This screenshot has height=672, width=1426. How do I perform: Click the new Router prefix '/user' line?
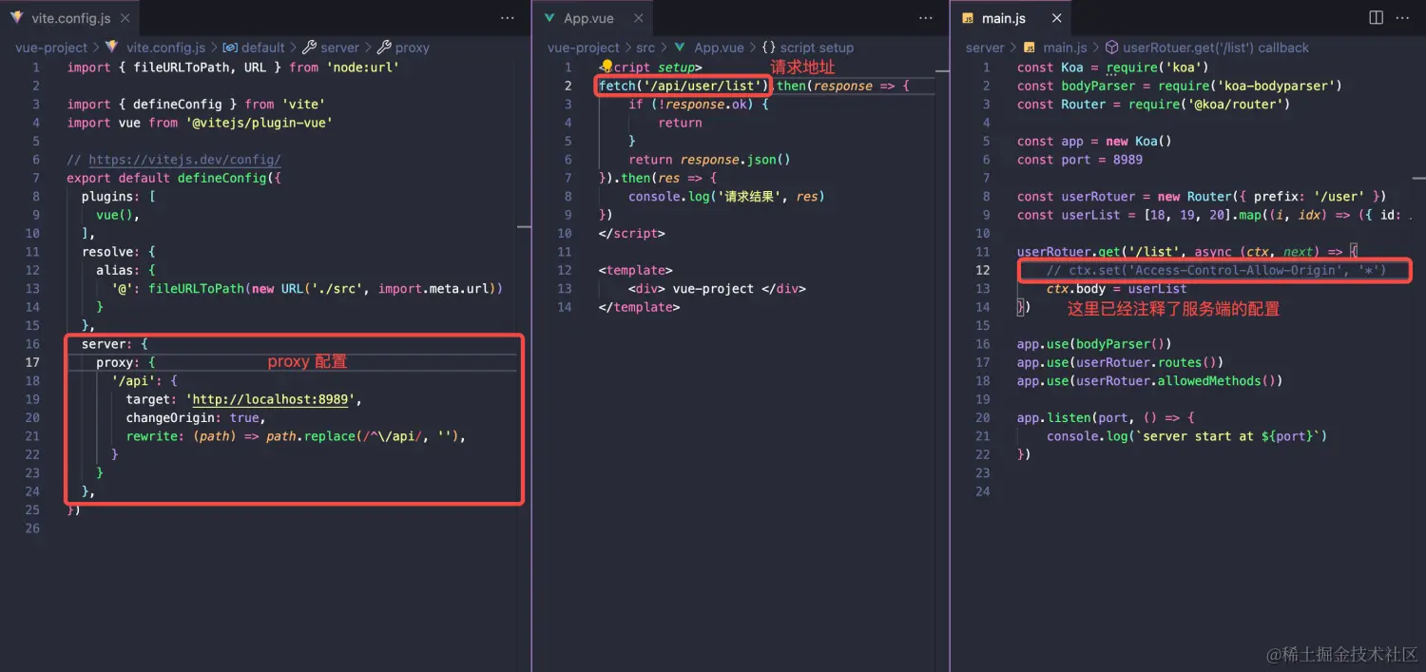pyautogui.click(x=1202, y=197)
